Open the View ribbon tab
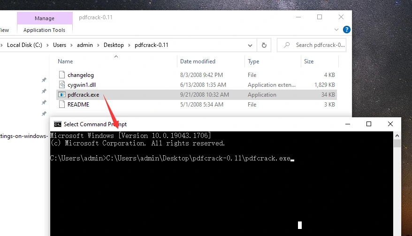The height and width of the screenshot is (236, 412). click(4, 30)
